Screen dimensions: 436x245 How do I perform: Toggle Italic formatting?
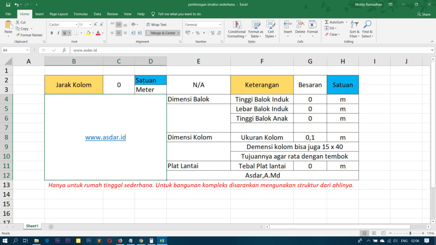[58, 33]
